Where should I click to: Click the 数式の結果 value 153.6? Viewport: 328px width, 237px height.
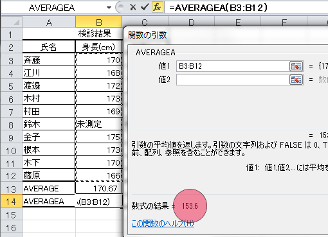[x=190, y=206]
